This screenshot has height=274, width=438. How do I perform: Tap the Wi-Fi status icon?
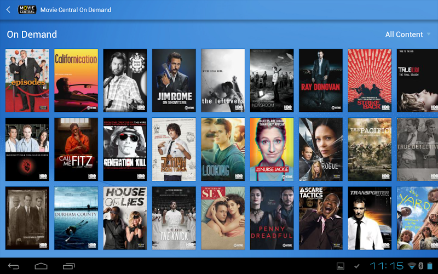[x=412, y=266]
